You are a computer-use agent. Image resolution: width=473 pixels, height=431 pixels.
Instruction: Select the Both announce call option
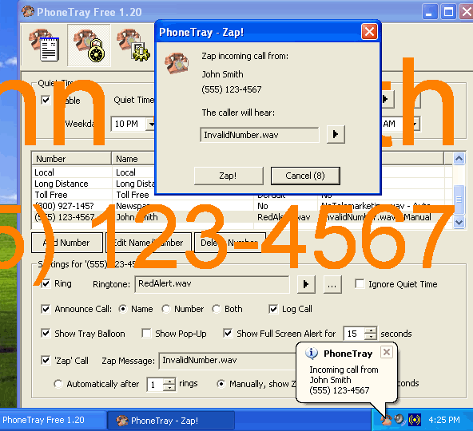(x=217, y=309)
